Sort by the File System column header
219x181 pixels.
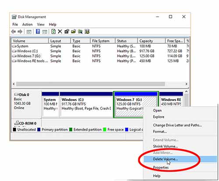point(102,41)
